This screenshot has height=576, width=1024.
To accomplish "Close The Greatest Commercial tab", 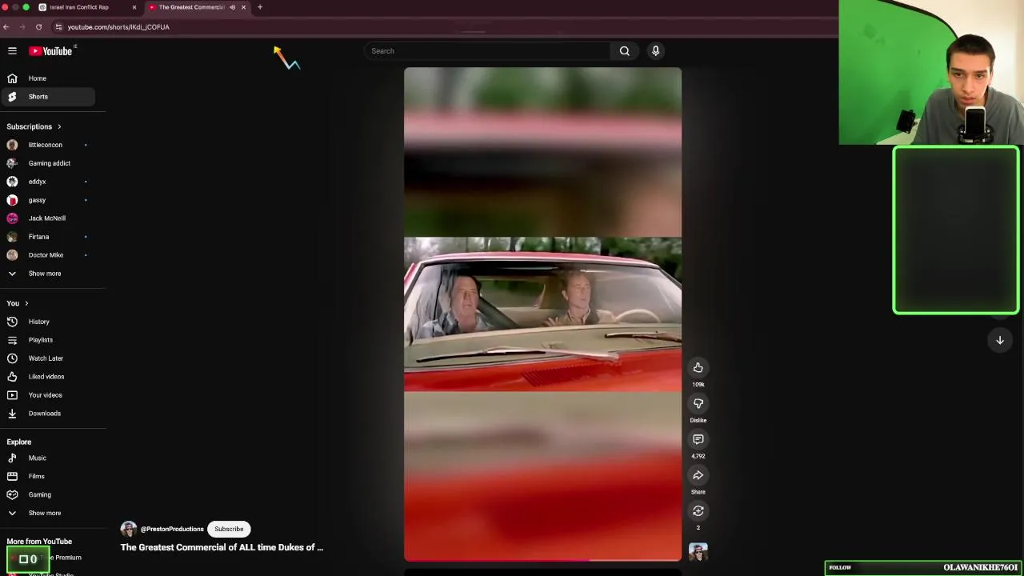I will point(244,7).
